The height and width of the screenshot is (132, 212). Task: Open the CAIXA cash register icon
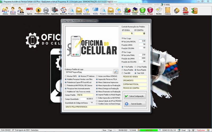click(x=135, y=11)
